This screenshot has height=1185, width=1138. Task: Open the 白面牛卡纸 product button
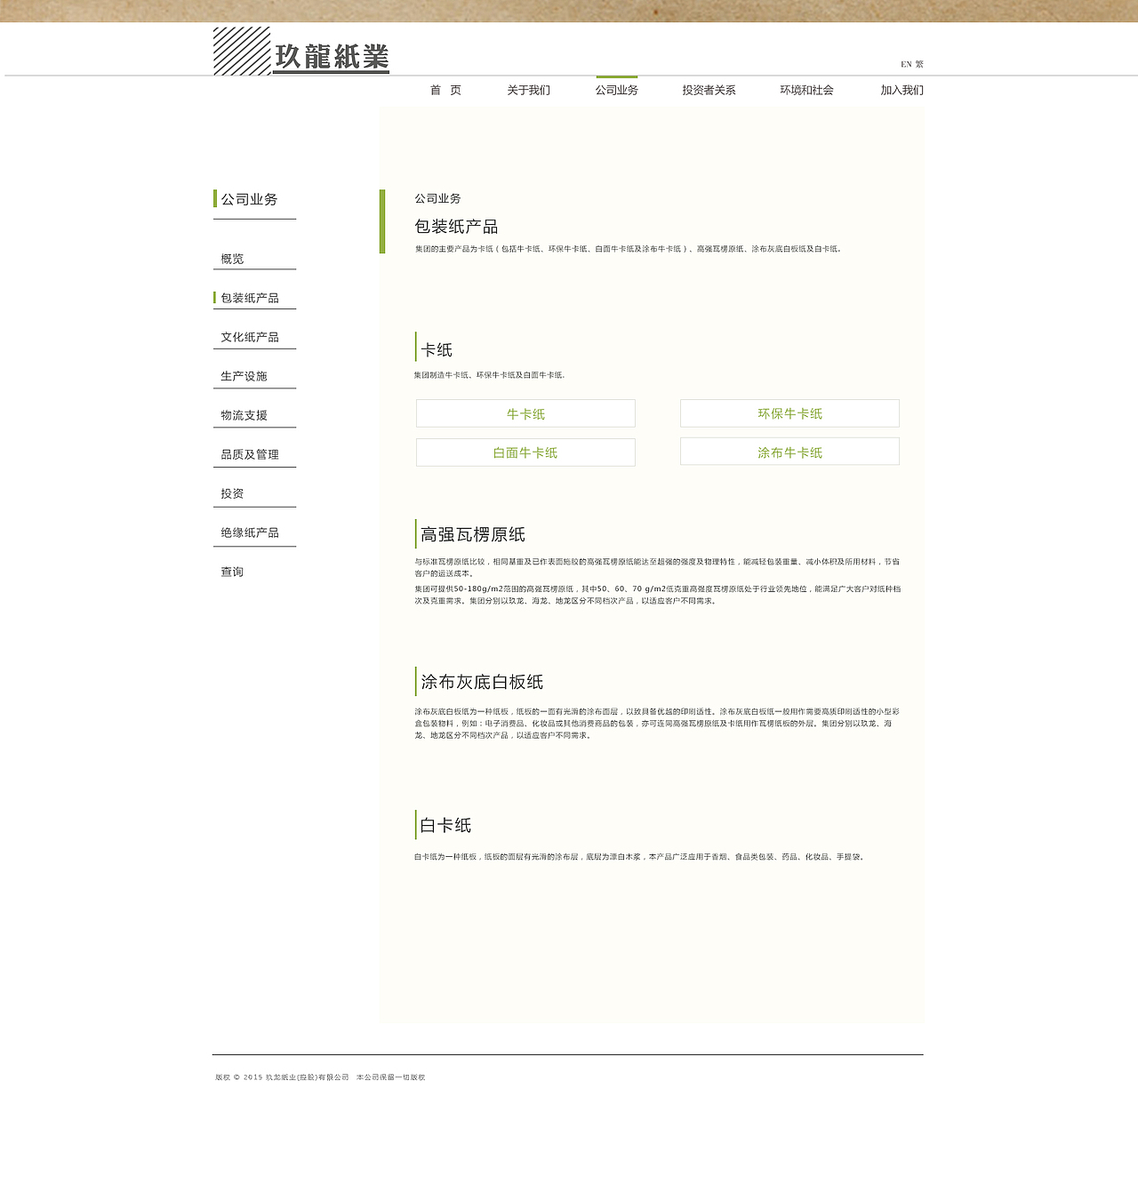pyautogui.click(x=525, y=452)
